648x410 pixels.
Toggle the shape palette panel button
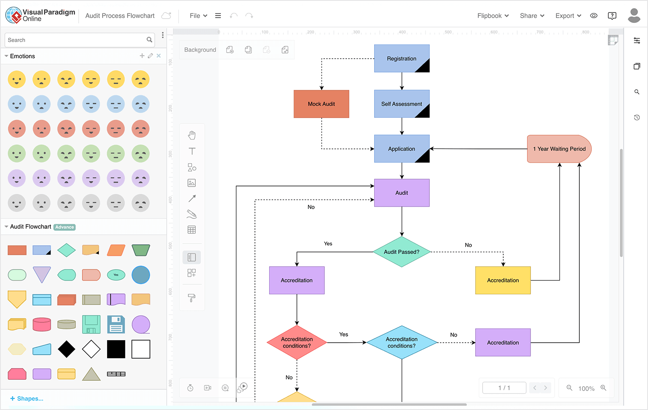(192, 257)
